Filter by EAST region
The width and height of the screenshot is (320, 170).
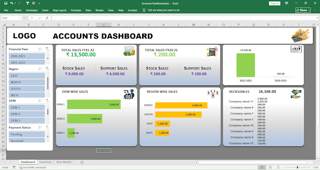[27, 76]
